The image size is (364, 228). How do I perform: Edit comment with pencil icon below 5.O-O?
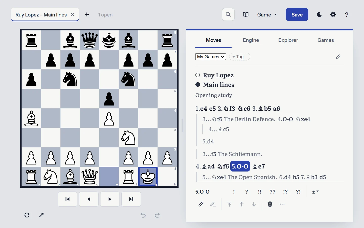pos(201,204)
